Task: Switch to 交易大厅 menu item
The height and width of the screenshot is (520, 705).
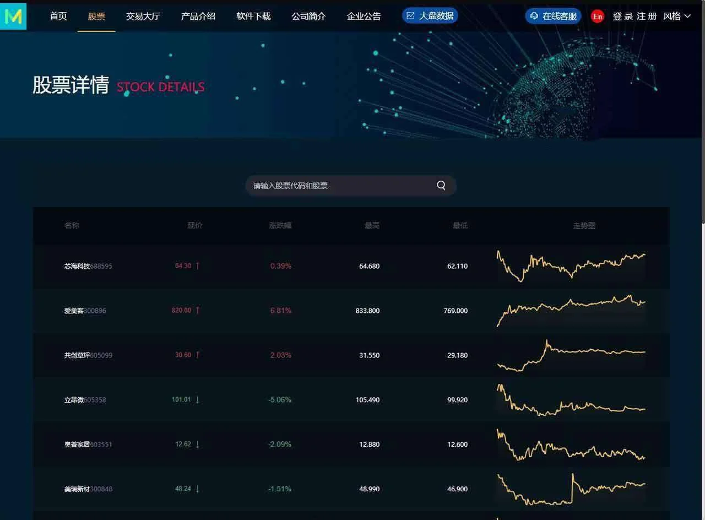Action: pyautogui.click(x=143, y=16)
